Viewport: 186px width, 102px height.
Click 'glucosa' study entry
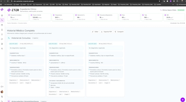coord(53,85)
